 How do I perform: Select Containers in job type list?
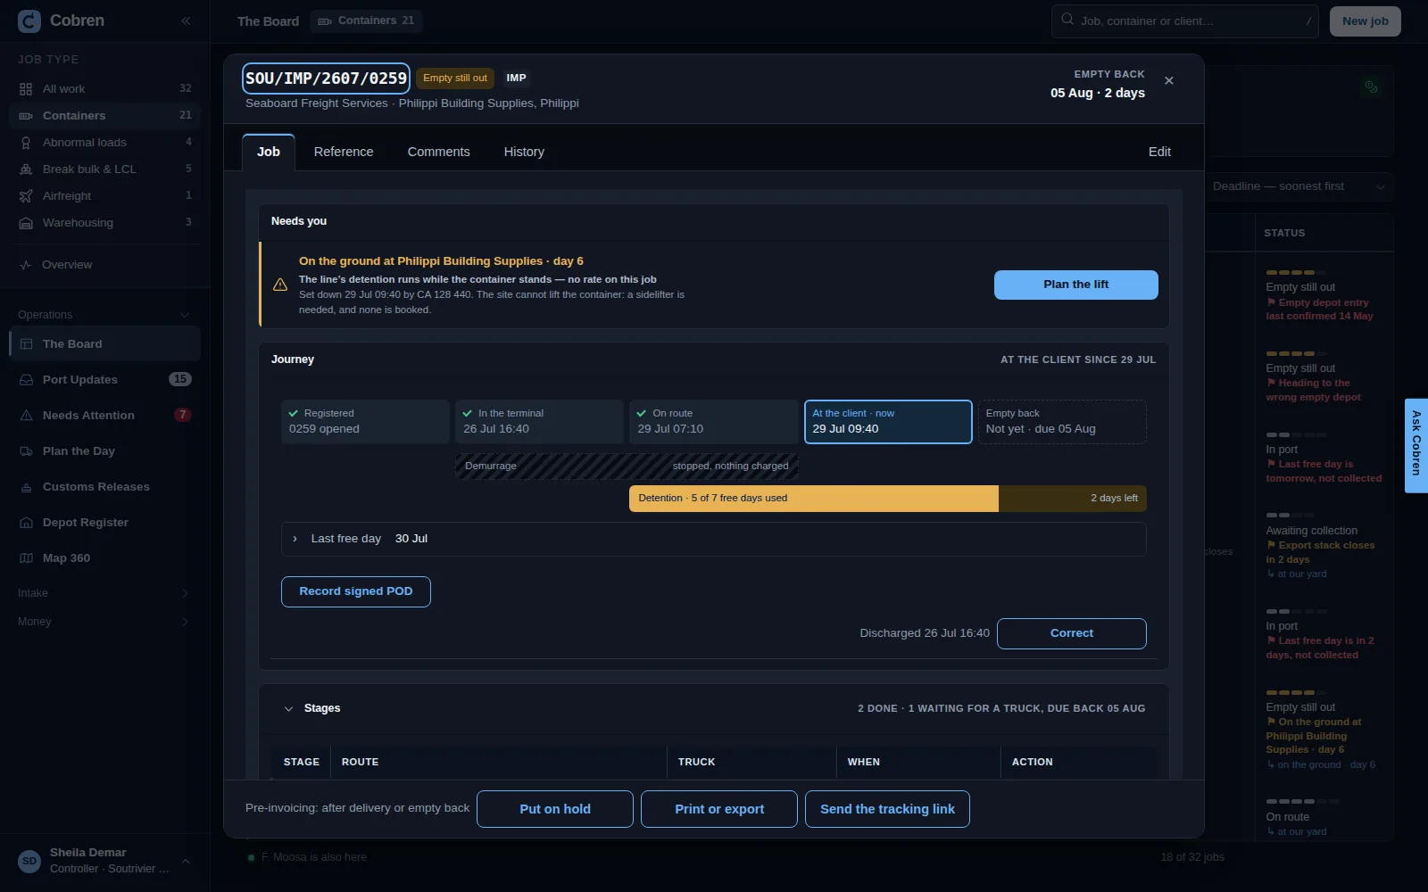pos(105,115)
